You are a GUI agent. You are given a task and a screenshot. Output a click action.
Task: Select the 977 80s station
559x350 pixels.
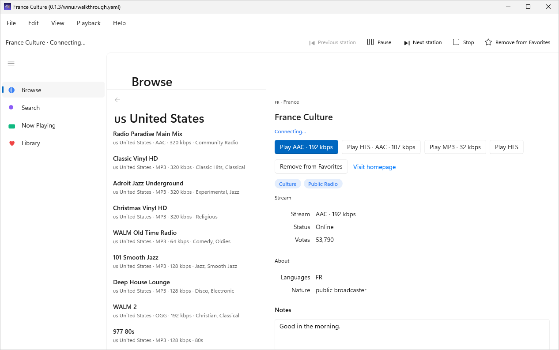(x=186, y=335)
